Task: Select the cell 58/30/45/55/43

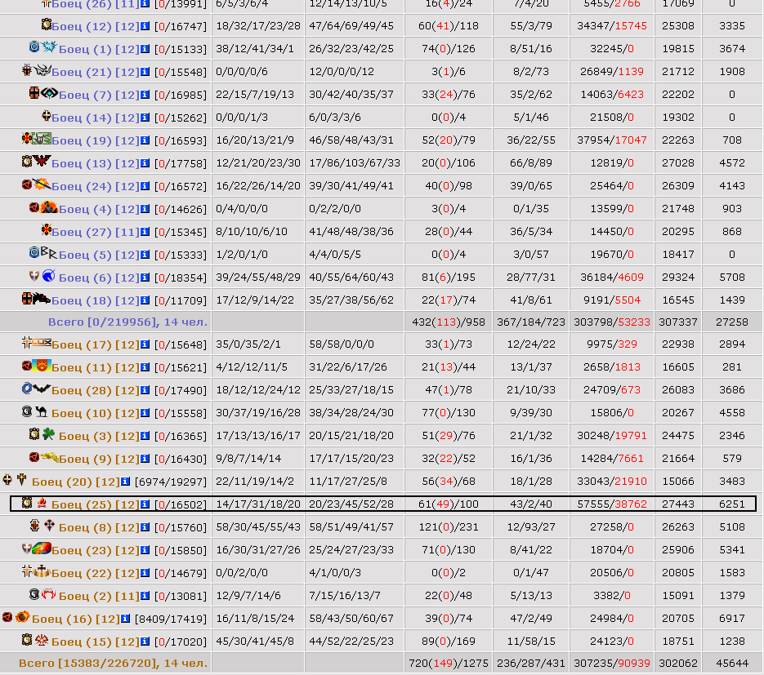Action: coord(258,527)
